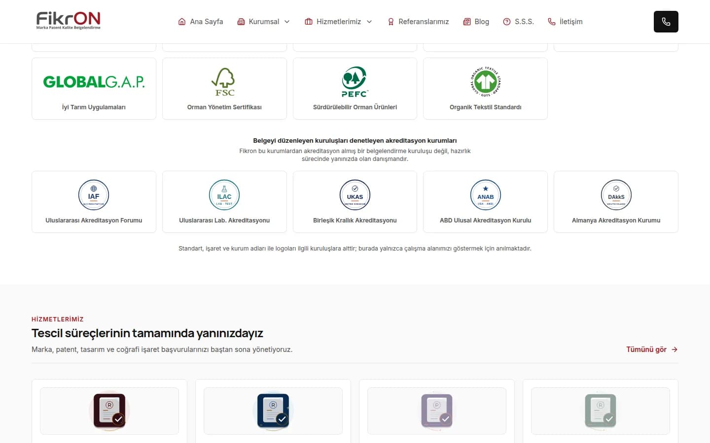Expand the Kurumsal dropdown chevron

pyautogui.click(x=287, y=22)
